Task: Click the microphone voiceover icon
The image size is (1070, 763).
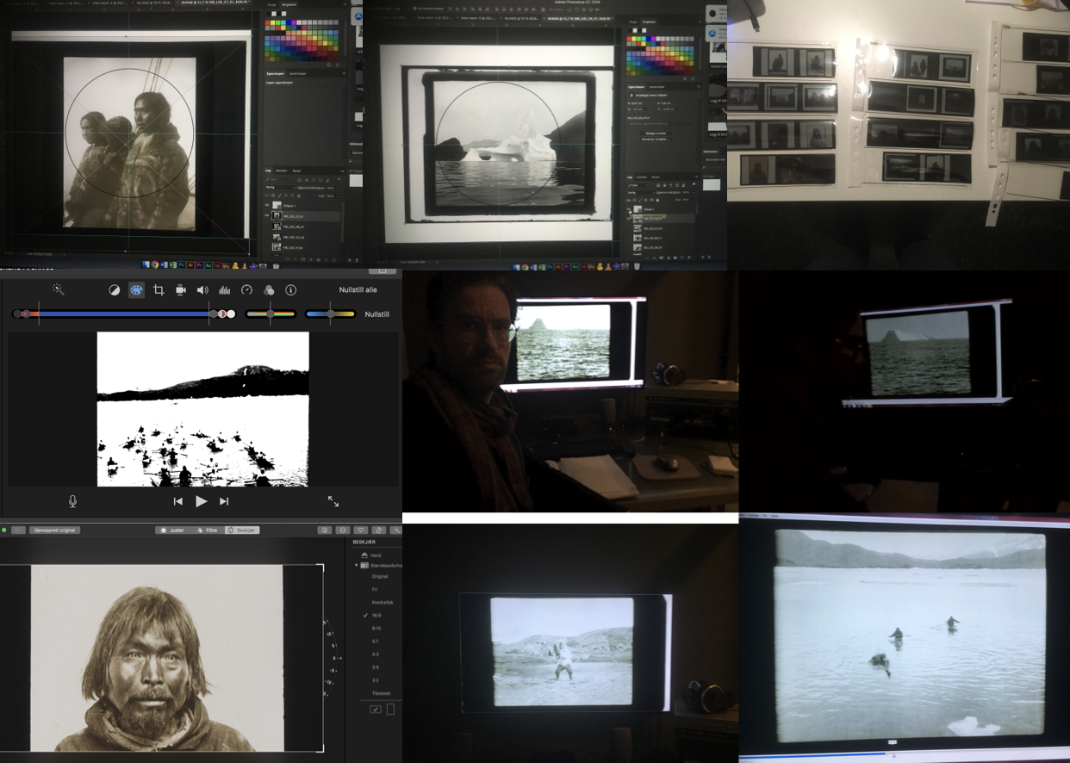Action: 73,501
